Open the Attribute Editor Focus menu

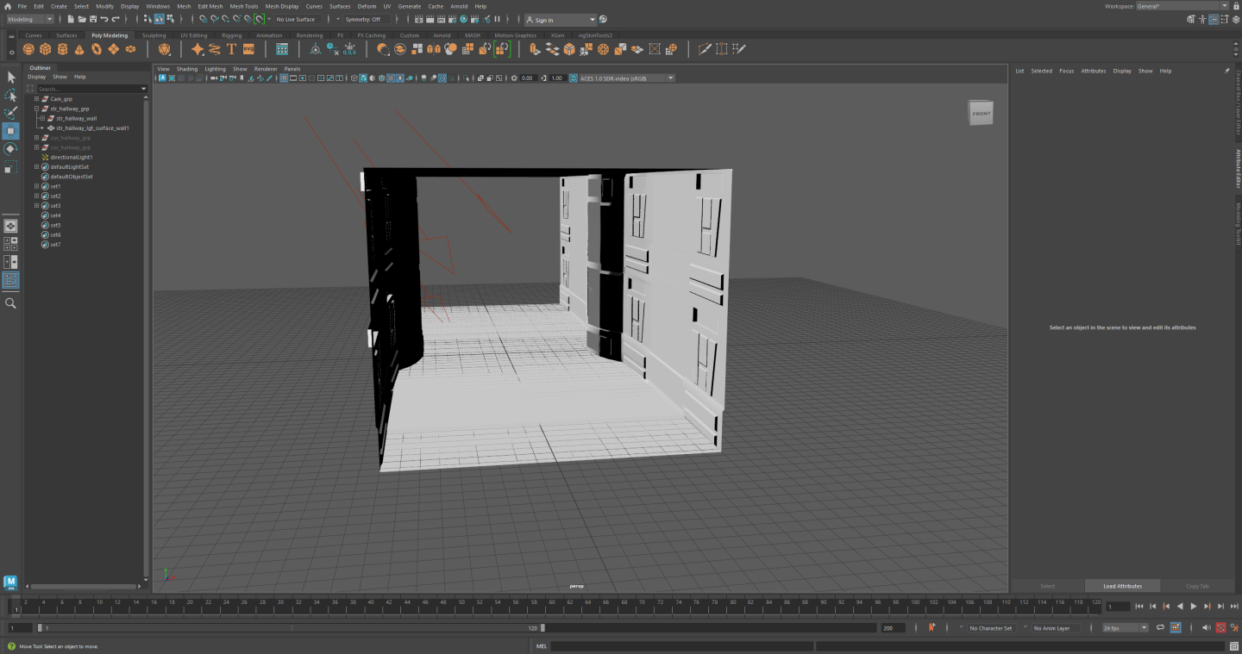(x=1067, y=71)
